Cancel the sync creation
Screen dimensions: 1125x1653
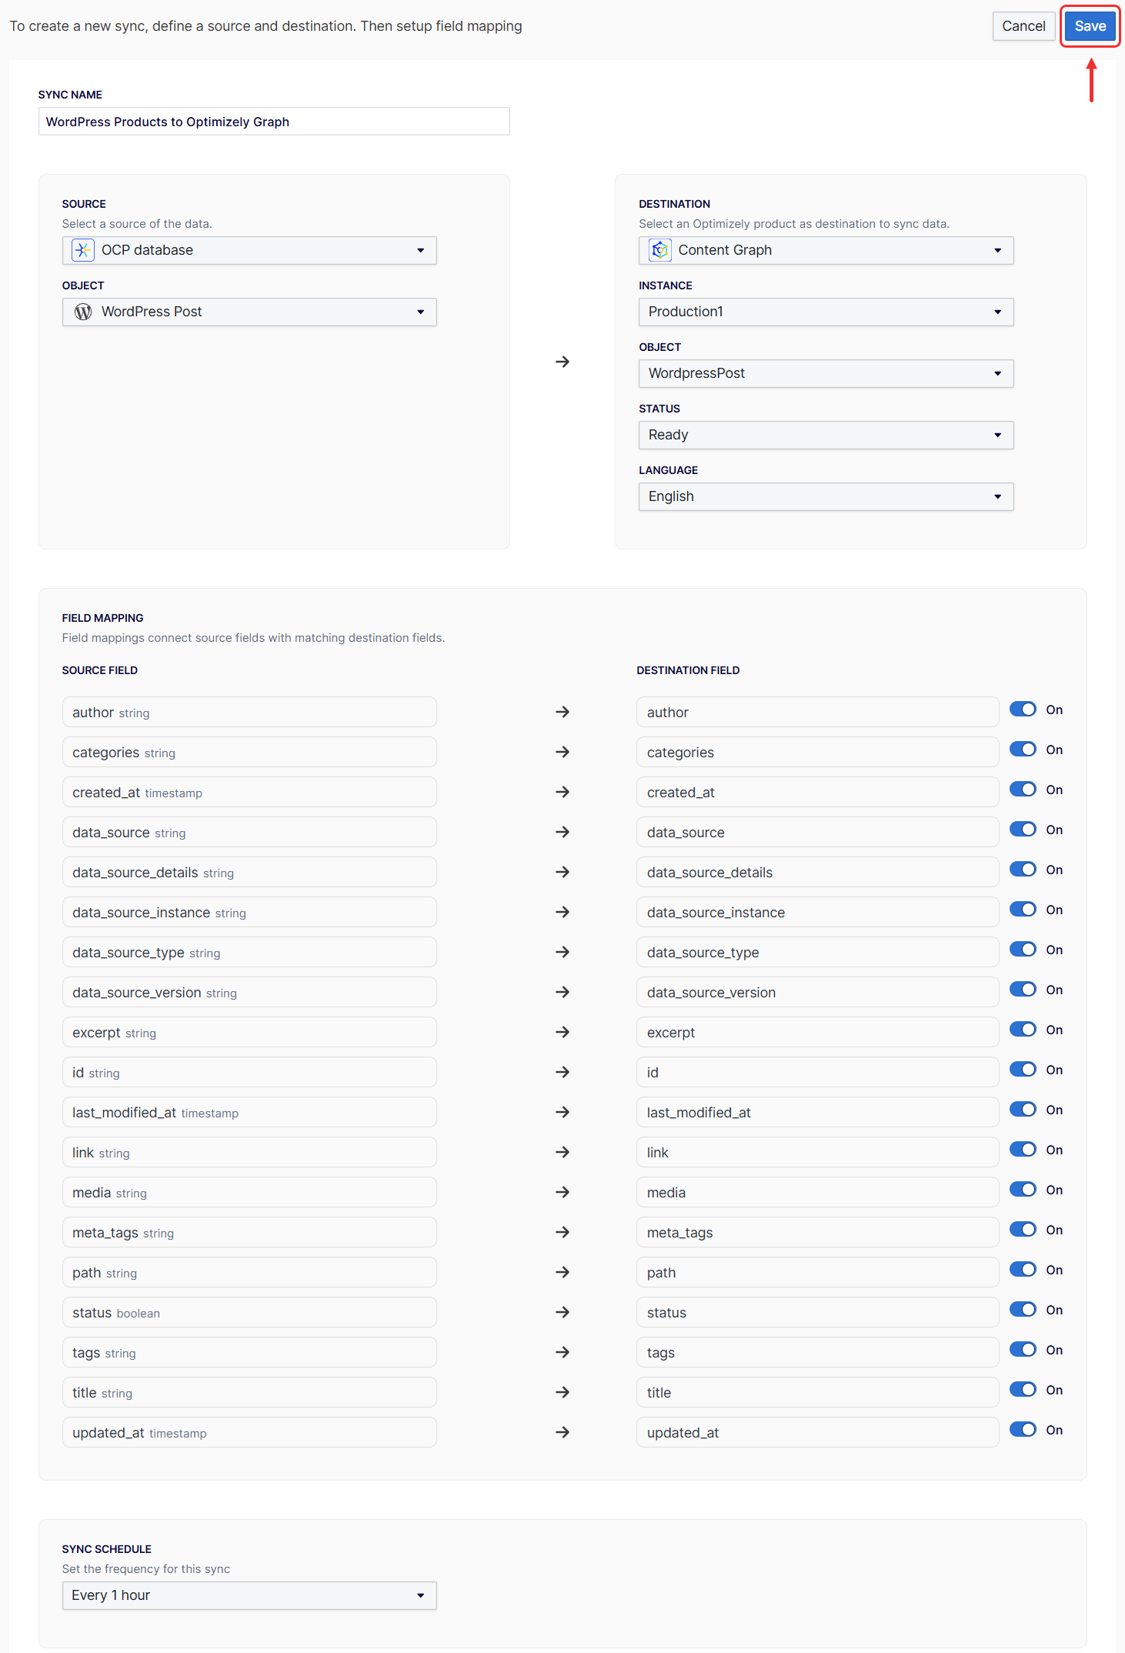click(x=1023, y=26)
